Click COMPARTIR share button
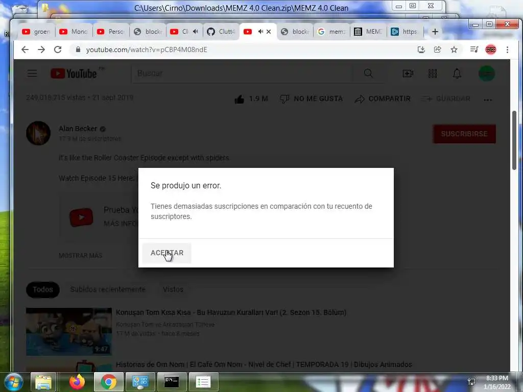The height and width of the screenshot is (392, 523). [382, 99]
